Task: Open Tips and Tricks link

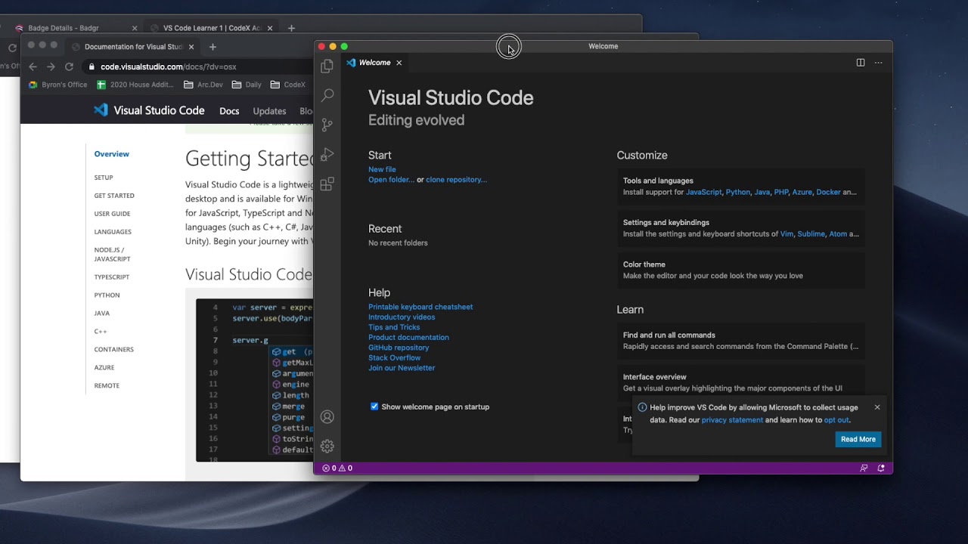Action: [x=394, y=327]
